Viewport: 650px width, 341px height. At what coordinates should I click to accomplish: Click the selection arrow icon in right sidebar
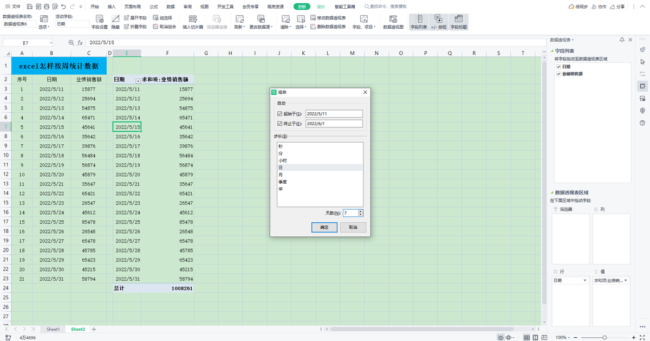click(642, 61)
